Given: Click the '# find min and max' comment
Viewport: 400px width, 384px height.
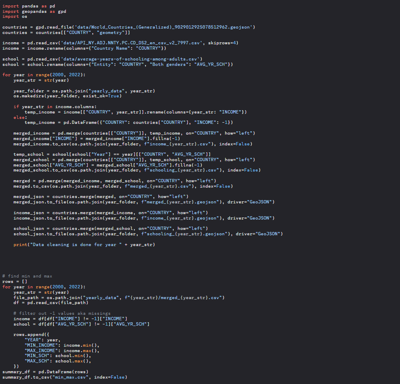Looking at the screenshot, I should pyautogui.click(x=27, y=276).
